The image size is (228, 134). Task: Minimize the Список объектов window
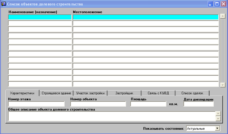click(210, 4)
